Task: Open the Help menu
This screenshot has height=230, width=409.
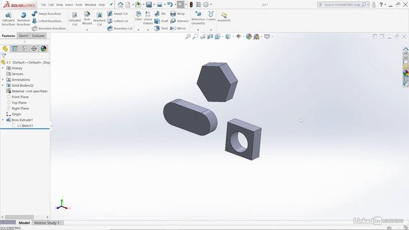Action: click(102, 4)
